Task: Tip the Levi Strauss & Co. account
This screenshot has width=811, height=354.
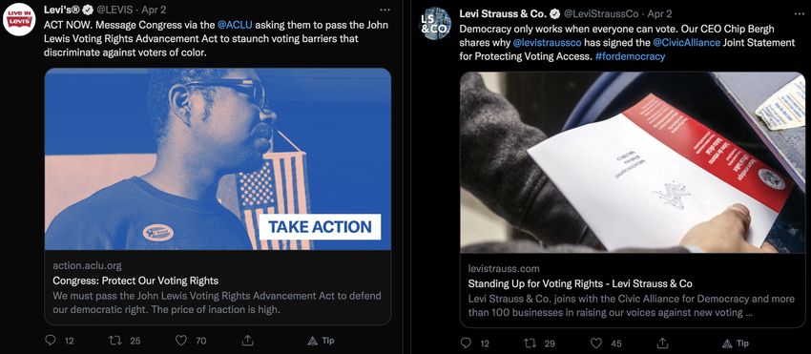Action: [735, 344]
